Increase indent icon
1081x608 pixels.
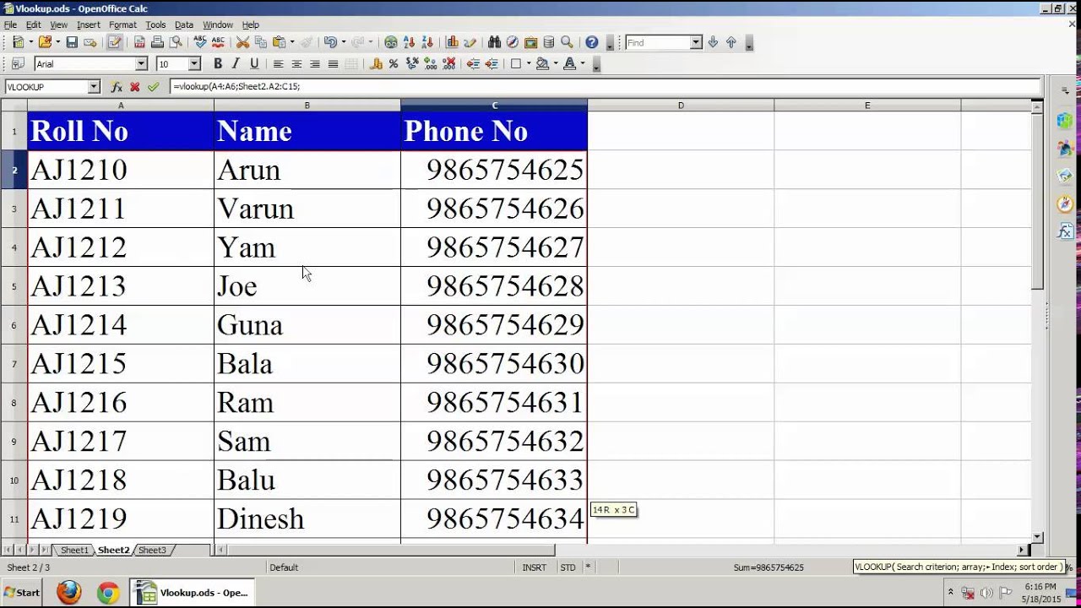492,63
